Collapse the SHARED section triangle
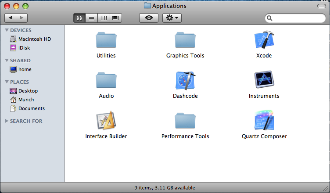The width and height of the screenshot is (330, 193). (7, 61)
